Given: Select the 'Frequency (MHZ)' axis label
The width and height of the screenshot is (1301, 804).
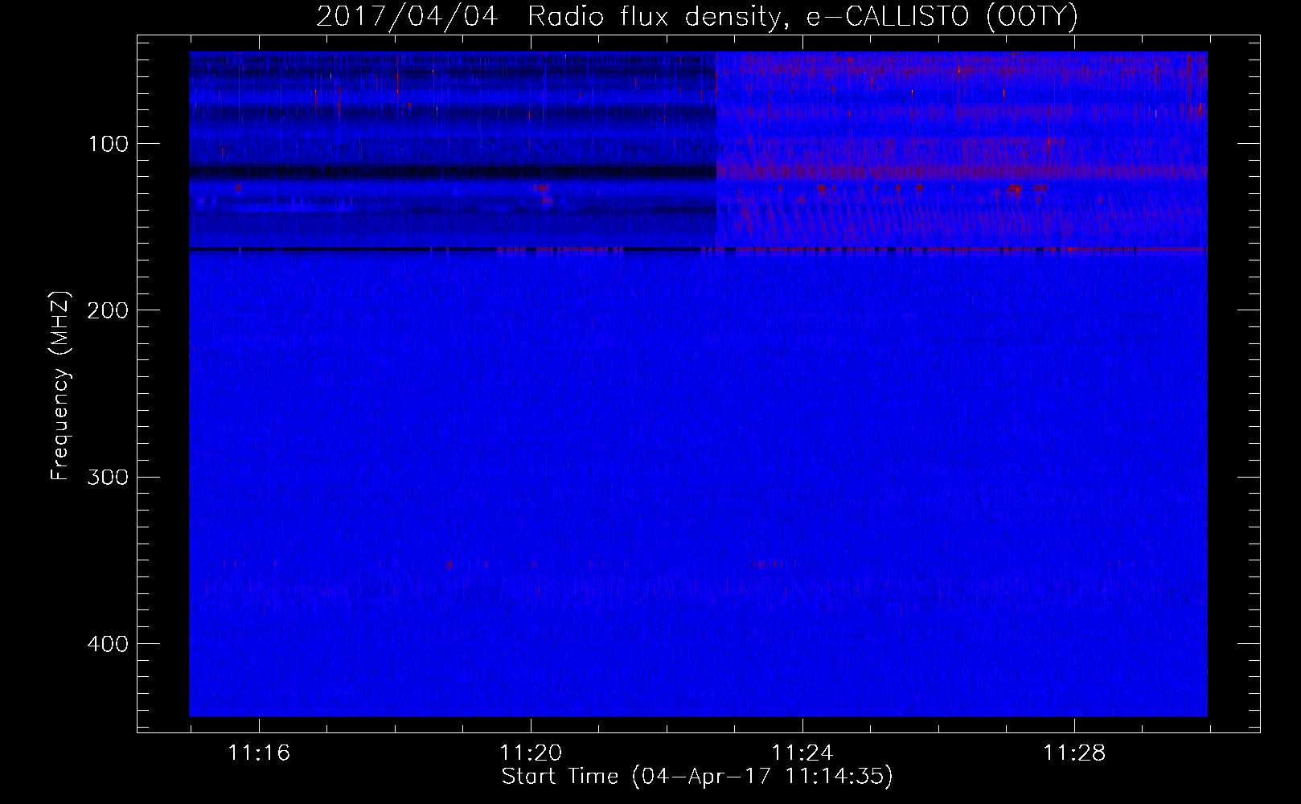Looking at the screenshot, I should 60,386.
